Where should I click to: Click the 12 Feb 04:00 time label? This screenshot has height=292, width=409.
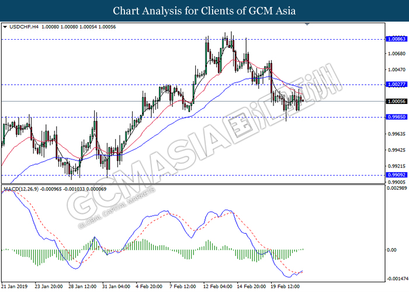tap(217, 286)
